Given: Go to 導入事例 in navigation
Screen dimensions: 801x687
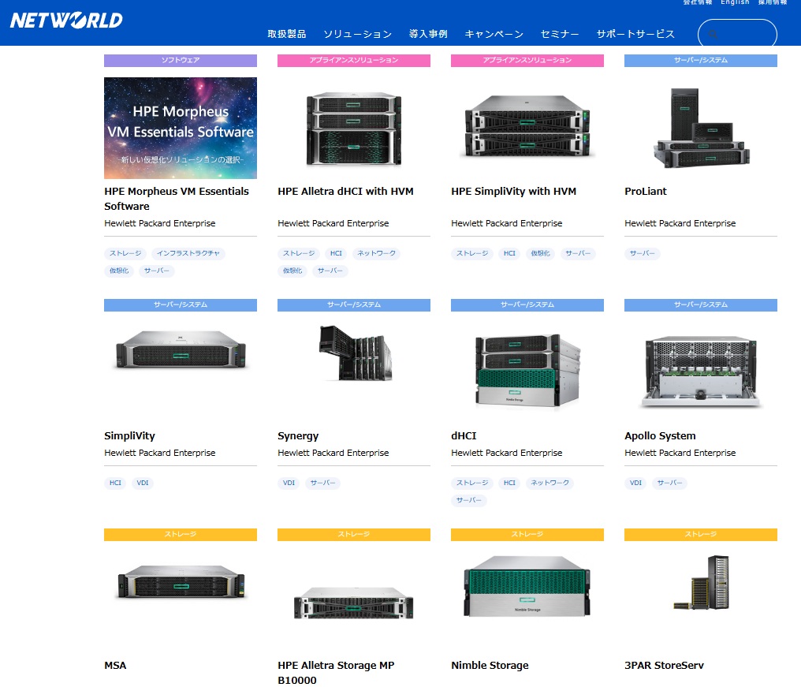Looking at the screenshot, I should (x=428, y=34).
